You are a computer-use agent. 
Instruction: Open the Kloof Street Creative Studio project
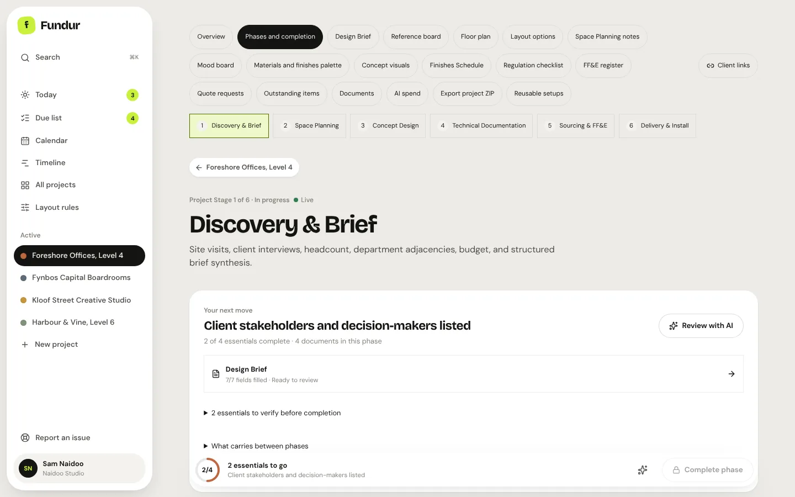pos(79,300)
